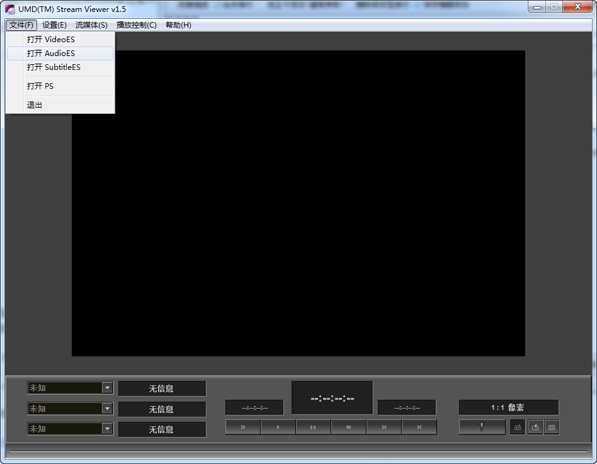
Task: Click 打开 PS menu item
Action: pos(40,86)
